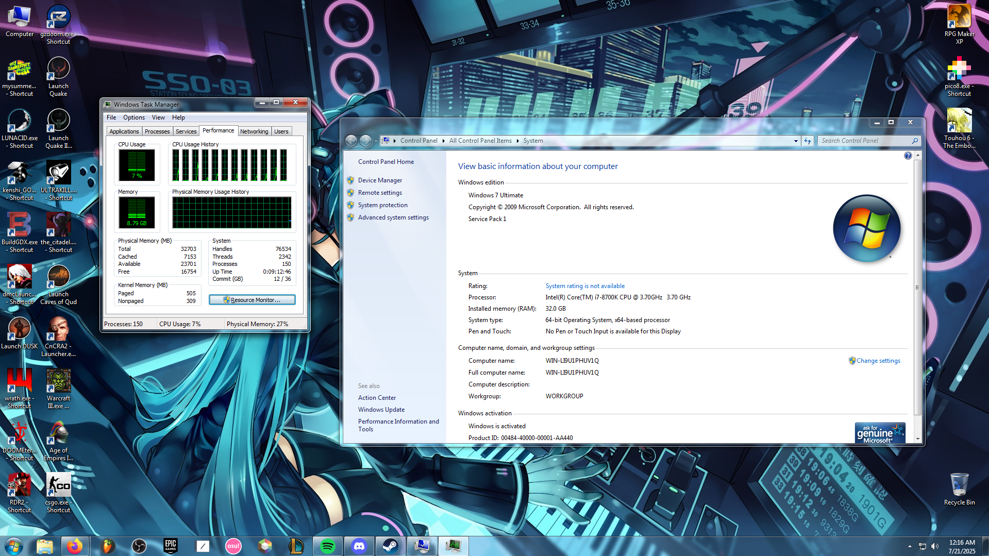Select Age of Empires desktop icon
This screenshot has width=989, height=556.
point(58,441)
